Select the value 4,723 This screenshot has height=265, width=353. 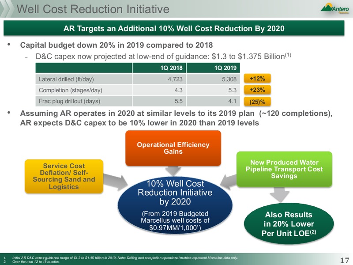pos(175,79)
